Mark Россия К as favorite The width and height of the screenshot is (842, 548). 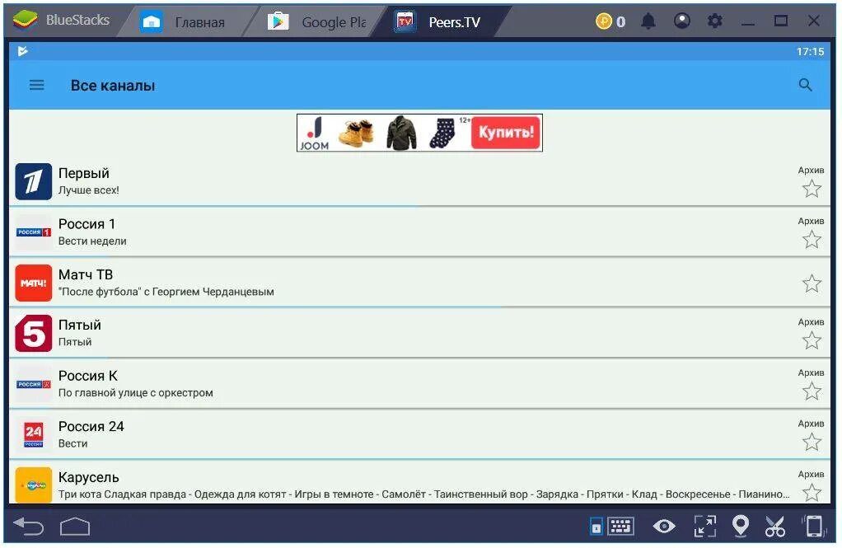[812, 391]
